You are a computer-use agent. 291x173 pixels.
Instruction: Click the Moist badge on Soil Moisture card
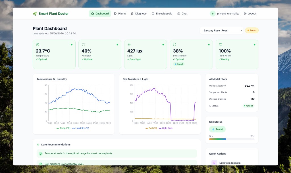[x=179, y=64]
